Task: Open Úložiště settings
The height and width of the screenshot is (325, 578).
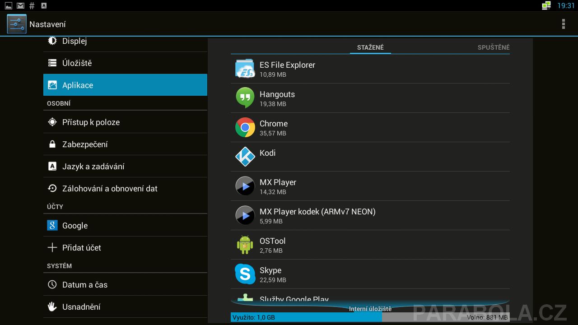Action: point(125,63)
